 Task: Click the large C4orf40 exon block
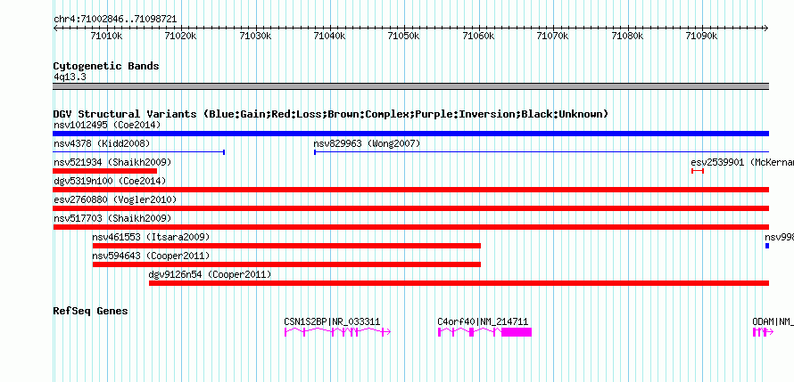click(517, 332)
